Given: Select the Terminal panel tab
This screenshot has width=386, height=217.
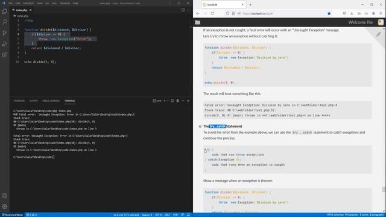Looking at the screenshot, I should [x=70, y=101].
